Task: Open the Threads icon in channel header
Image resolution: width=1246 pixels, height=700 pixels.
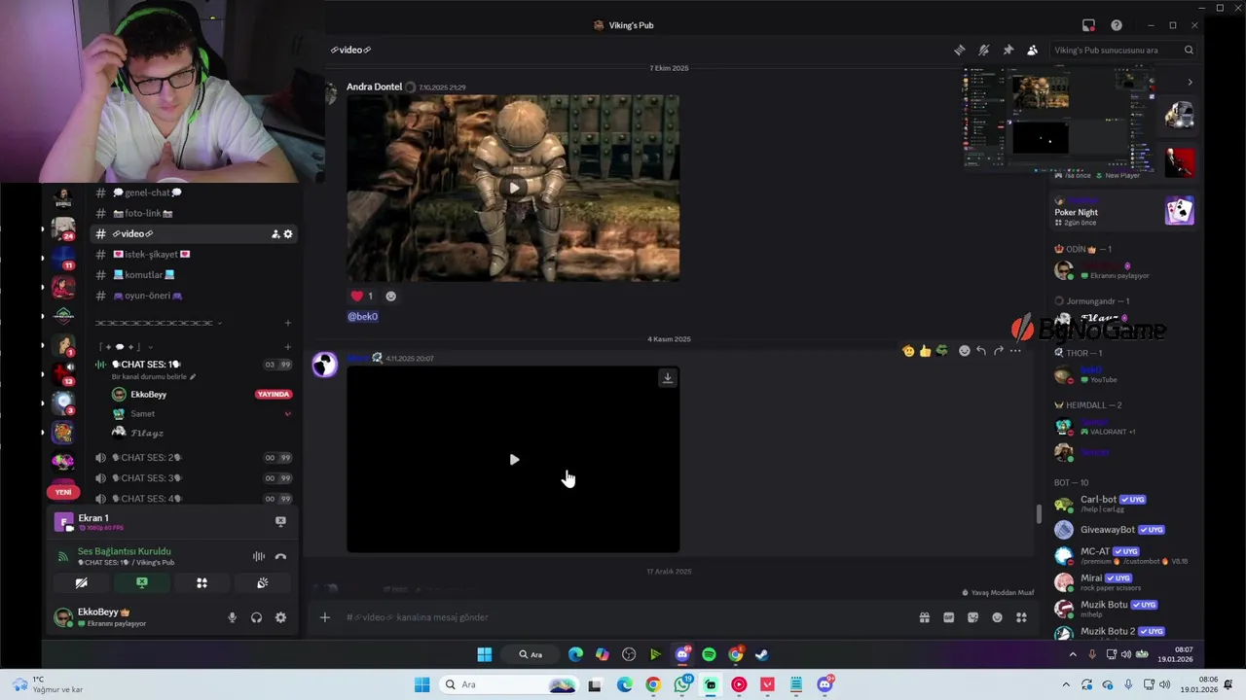Action: pyautogui.click(x=959, y=50)
